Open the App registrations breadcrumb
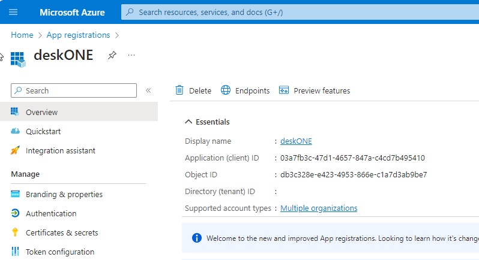Viewport: 479px width, 260px height. [78, 35]
